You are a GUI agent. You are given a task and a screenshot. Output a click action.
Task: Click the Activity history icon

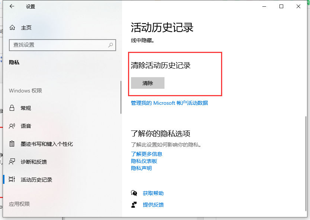point(12,180)
